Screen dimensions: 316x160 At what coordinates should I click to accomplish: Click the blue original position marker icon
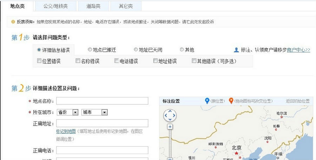[x=207, y=101]
